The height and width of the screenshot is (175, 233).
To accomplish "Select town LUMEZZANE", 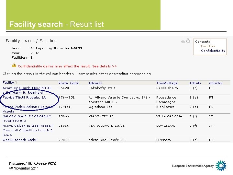I will (166, 126).
